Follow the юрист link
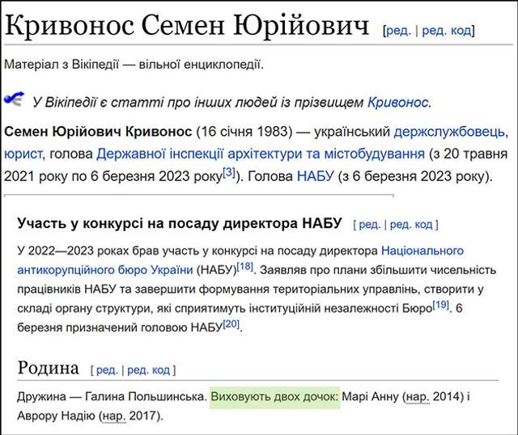Viewport: 518px width, 435px height. click(24, 154)
